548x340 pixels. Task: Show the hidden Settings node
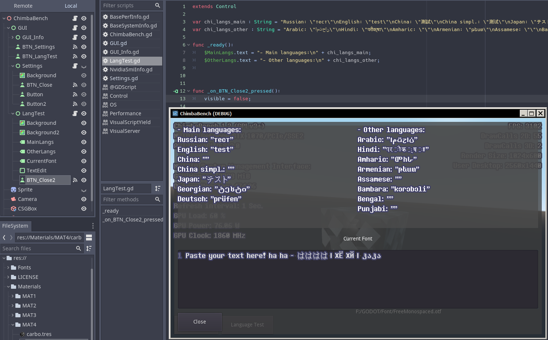[x=84, y=67]
